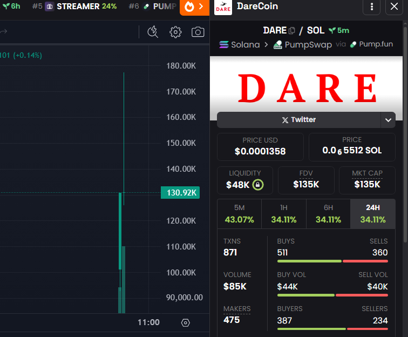Click the SELLERS 234 count

380,321
